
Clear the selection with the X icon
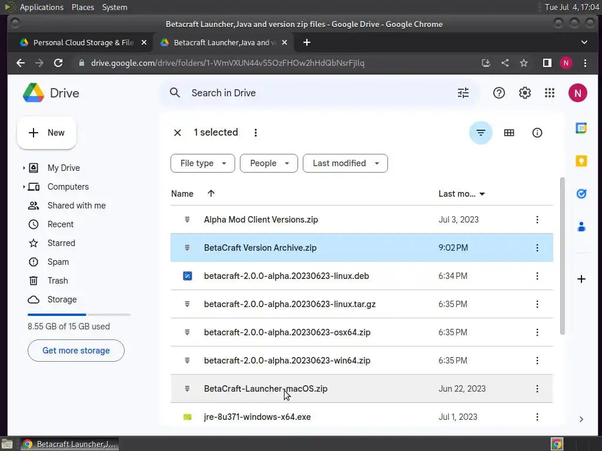pyautogui.click(x=178, y=133)
